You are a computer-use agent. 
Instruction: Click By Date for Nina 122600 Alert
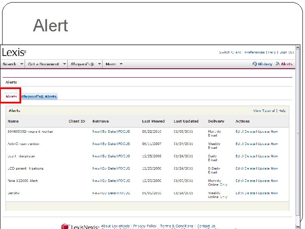tap(109, 181)
